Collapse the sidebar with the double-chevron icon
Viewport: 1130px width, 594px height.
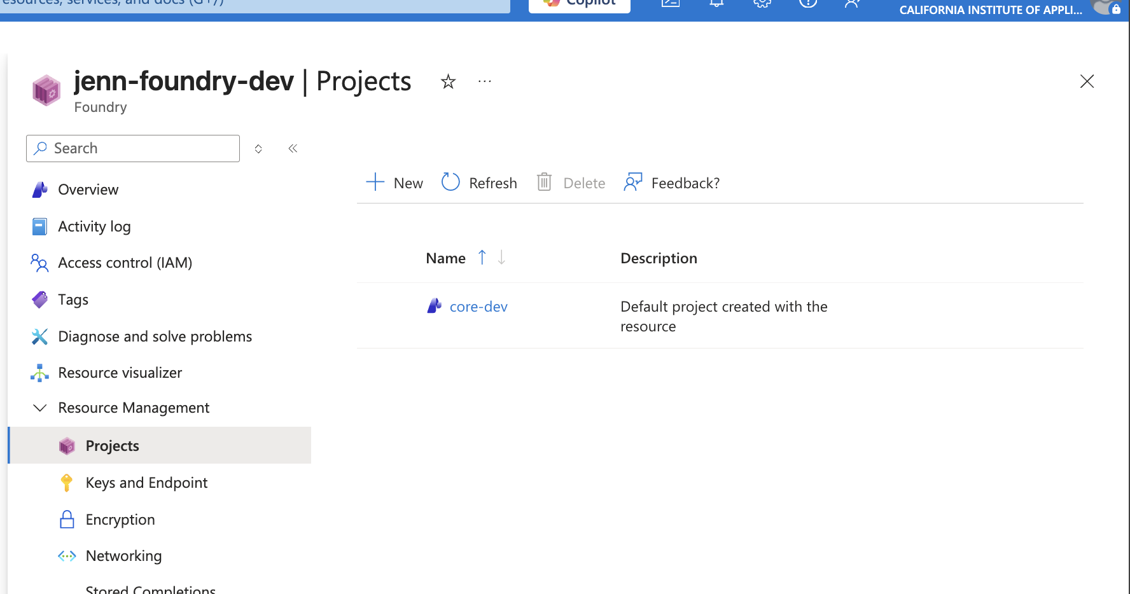(293, 149)
